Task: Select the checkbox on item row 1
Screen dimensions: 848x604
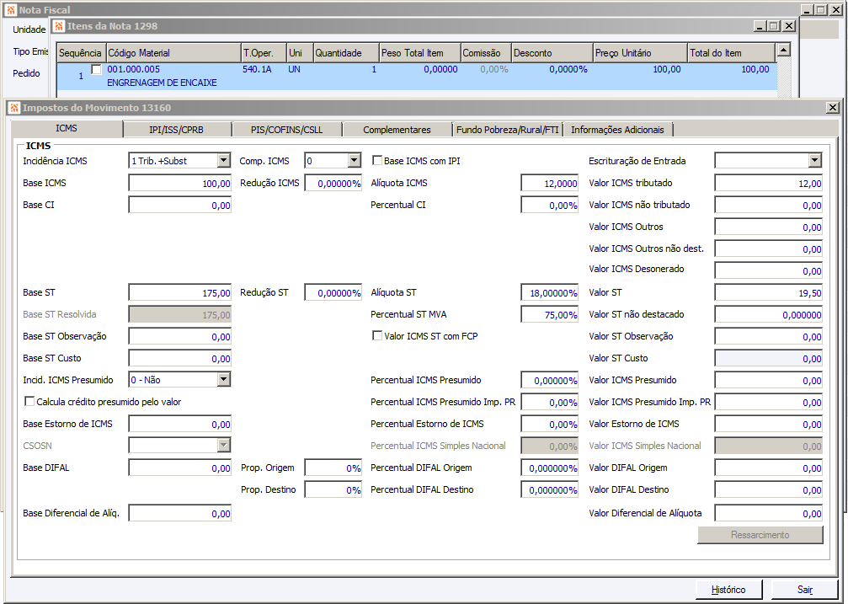Action: (96, 70)
